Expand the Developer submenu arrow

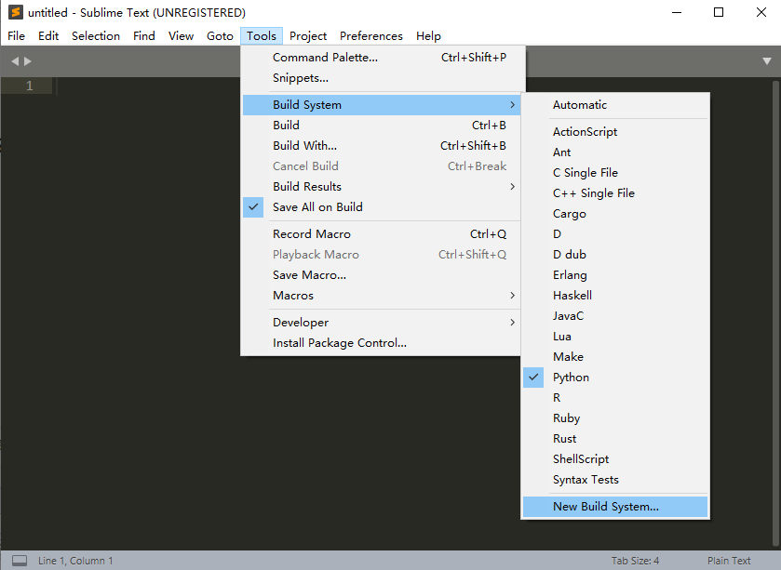click(513, 323)
